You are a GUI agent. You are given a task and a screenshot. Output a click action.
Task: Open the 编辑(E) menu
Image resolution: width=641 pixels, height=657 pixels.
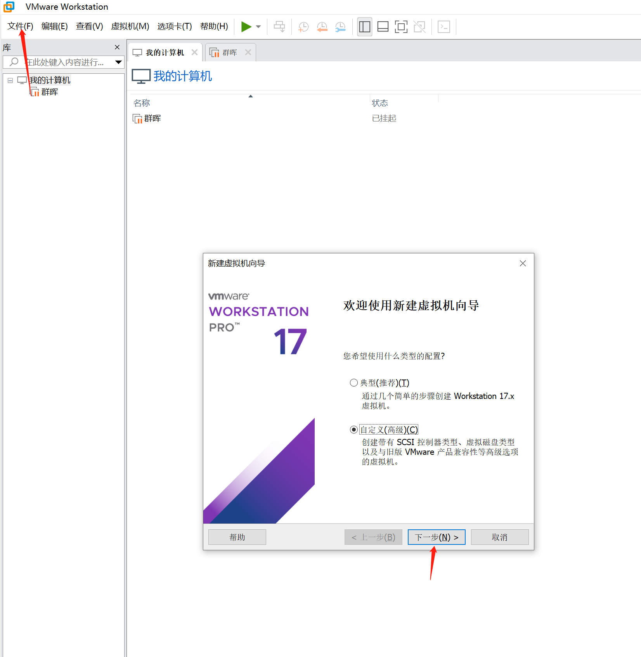click(54, 26)
